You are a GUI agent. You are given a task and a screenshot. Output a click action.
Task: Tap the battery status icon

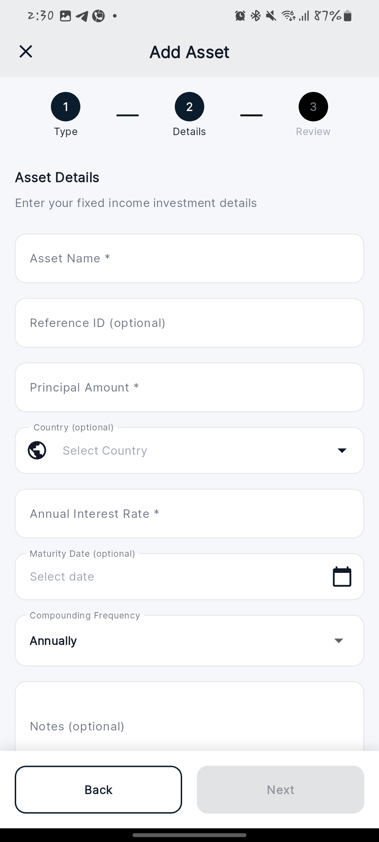tap(348, 16)
